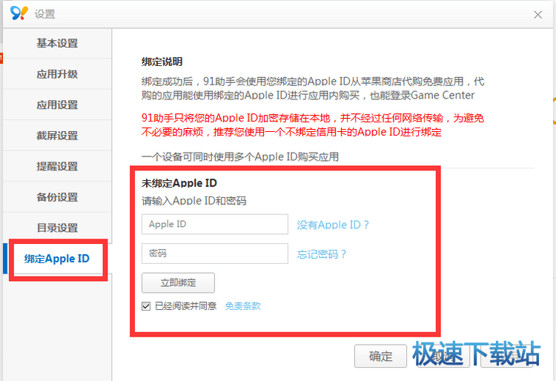
Task: Select the 应用设置 tab
Action: pos(57,105)
